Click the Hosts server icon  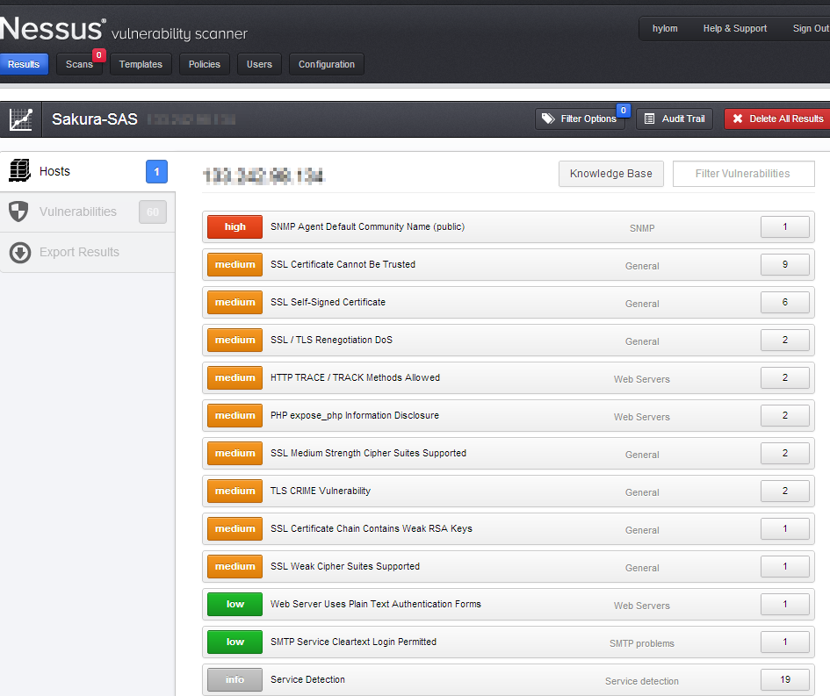coord(20,171)
